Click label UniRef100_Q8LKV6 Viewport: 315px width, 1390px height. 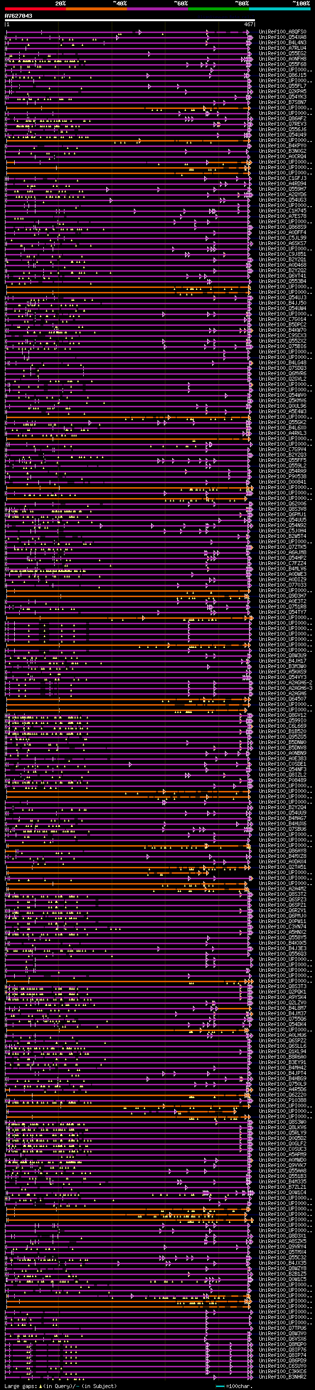pos(283,1127)
